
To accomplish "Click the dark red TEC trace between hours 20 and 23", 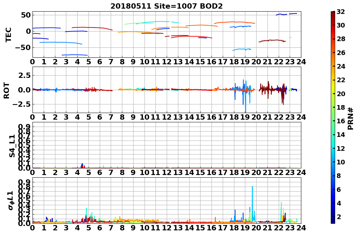I will (x=272, y=40).
